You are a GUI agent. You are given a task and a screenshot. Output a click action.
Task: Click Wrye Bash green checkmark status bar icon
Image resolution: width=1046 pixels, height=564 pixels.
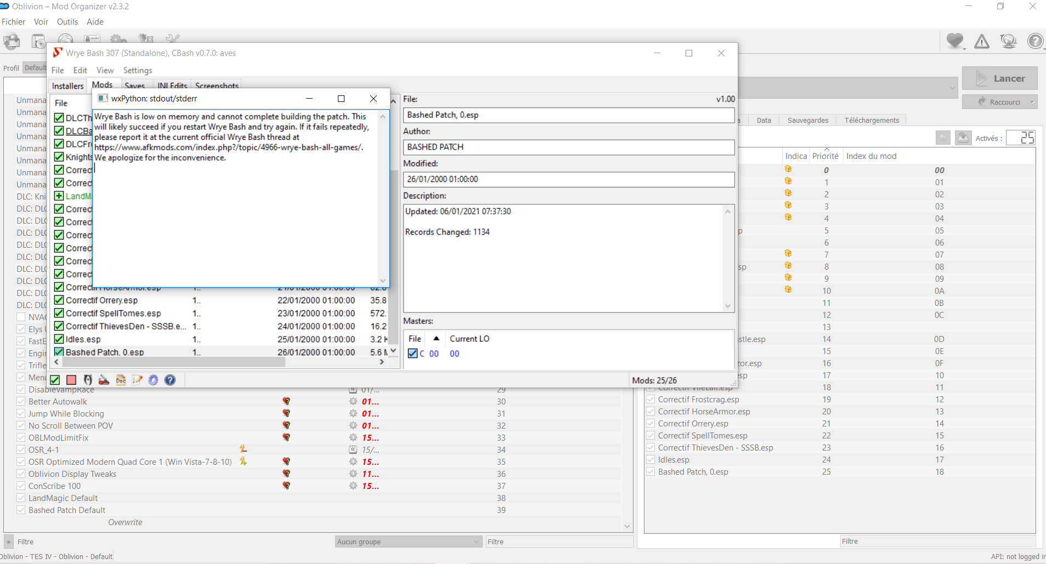(55, 380)
